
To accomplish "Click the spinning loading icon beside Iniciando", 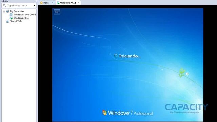I will point(116,56).
